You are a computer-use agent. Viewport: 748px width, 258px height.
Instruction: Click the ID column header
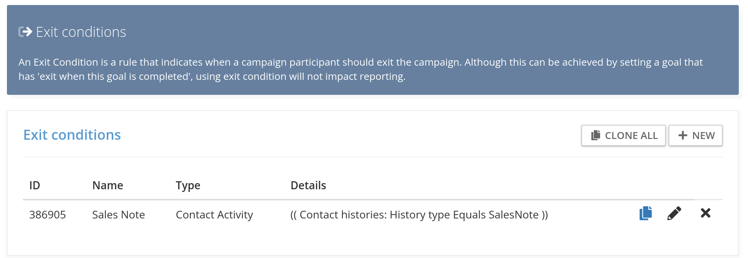coord(35,185)
